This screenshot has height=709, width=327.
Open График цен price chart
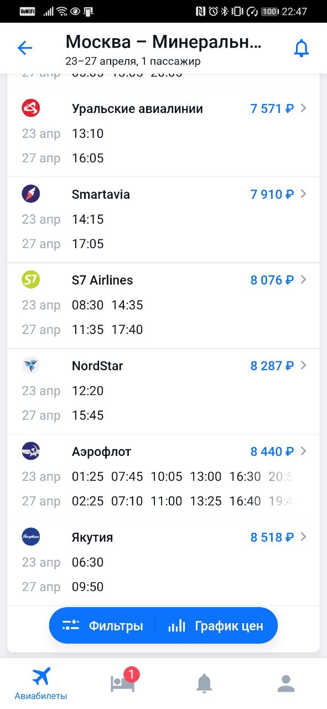(216, 626)
